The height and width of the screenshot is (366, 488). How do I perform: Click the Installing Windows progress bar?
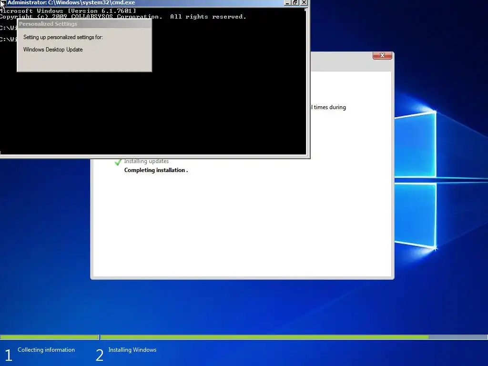[294, 337]
